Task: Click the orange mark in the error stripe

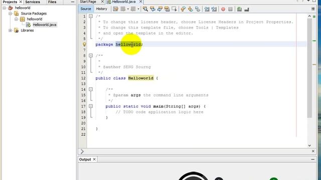Action: (314, 64)
